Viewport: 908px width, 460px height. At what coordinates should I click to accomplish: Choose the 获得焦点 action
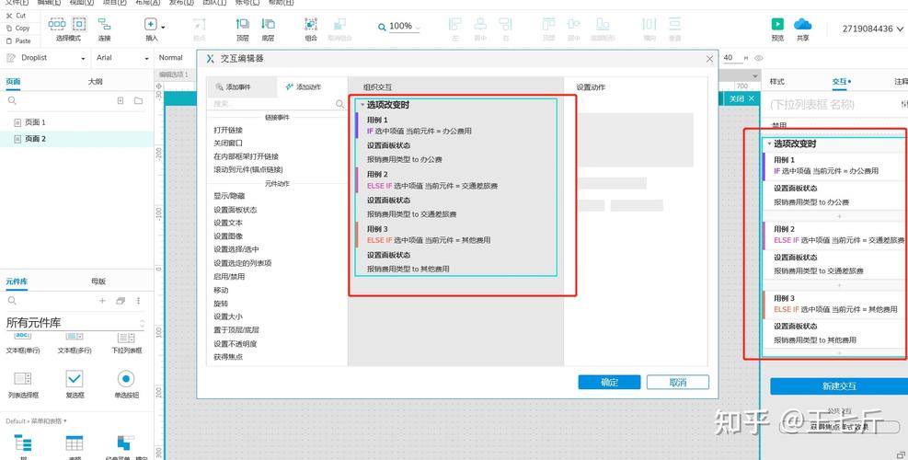click(228, 357)
